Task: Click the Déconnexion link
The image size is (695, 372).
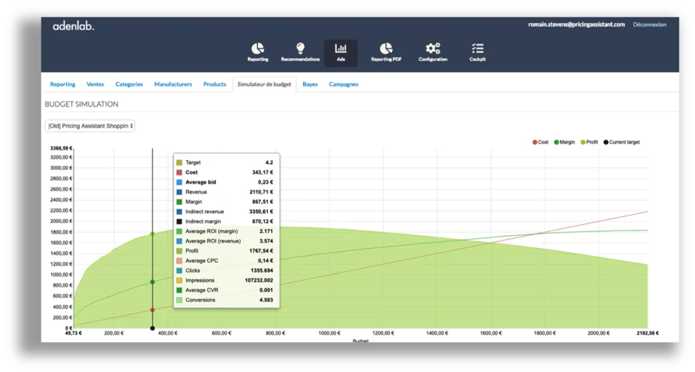Action: [649, 25]
